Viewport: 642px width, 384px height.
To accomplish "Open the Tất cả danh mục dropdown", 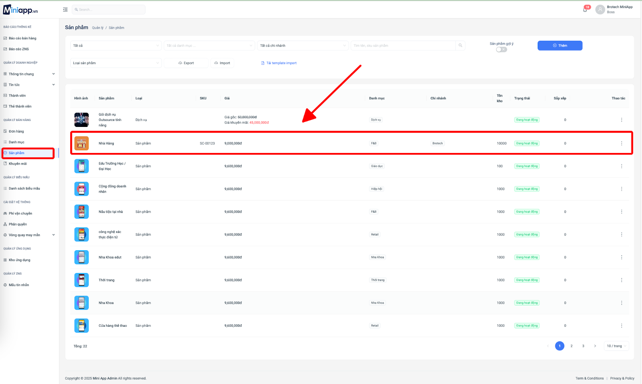I will [x=209, y=46].
